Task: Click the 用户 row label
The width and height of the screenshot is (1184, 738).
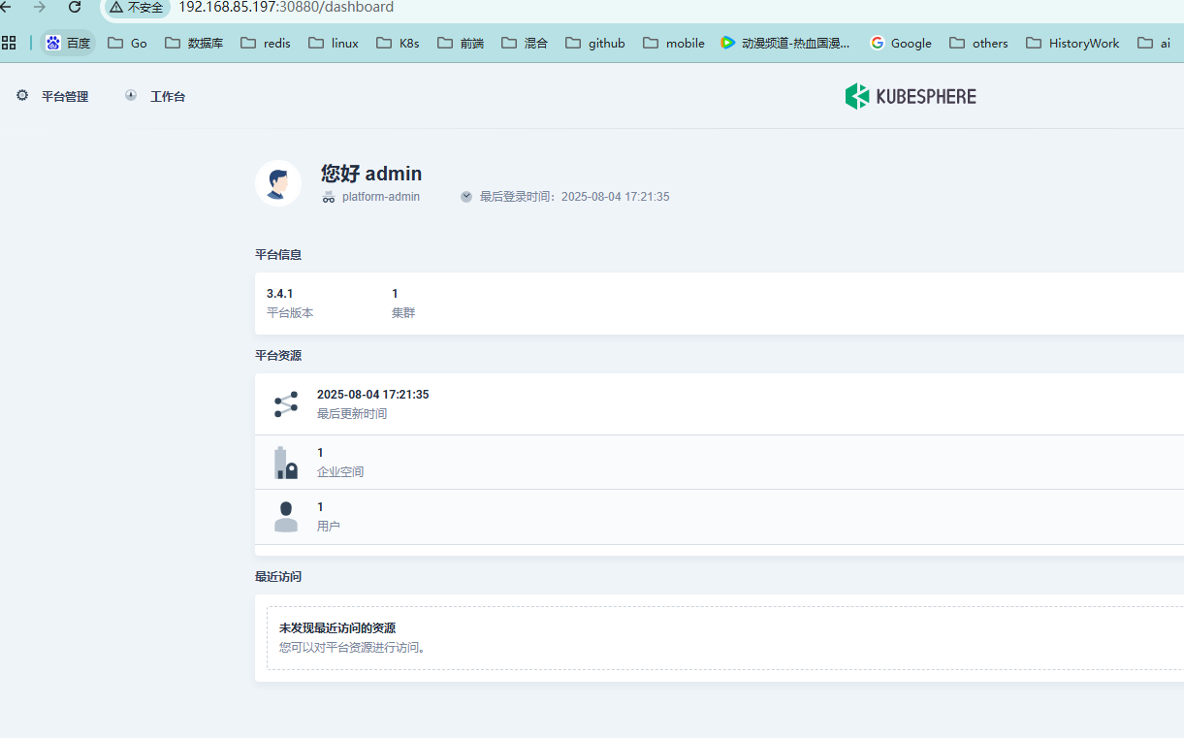Action: click(x=329, y=527)
